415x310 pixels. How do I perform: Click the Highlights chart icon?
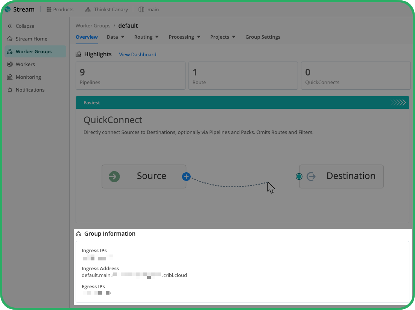(78, 54)
